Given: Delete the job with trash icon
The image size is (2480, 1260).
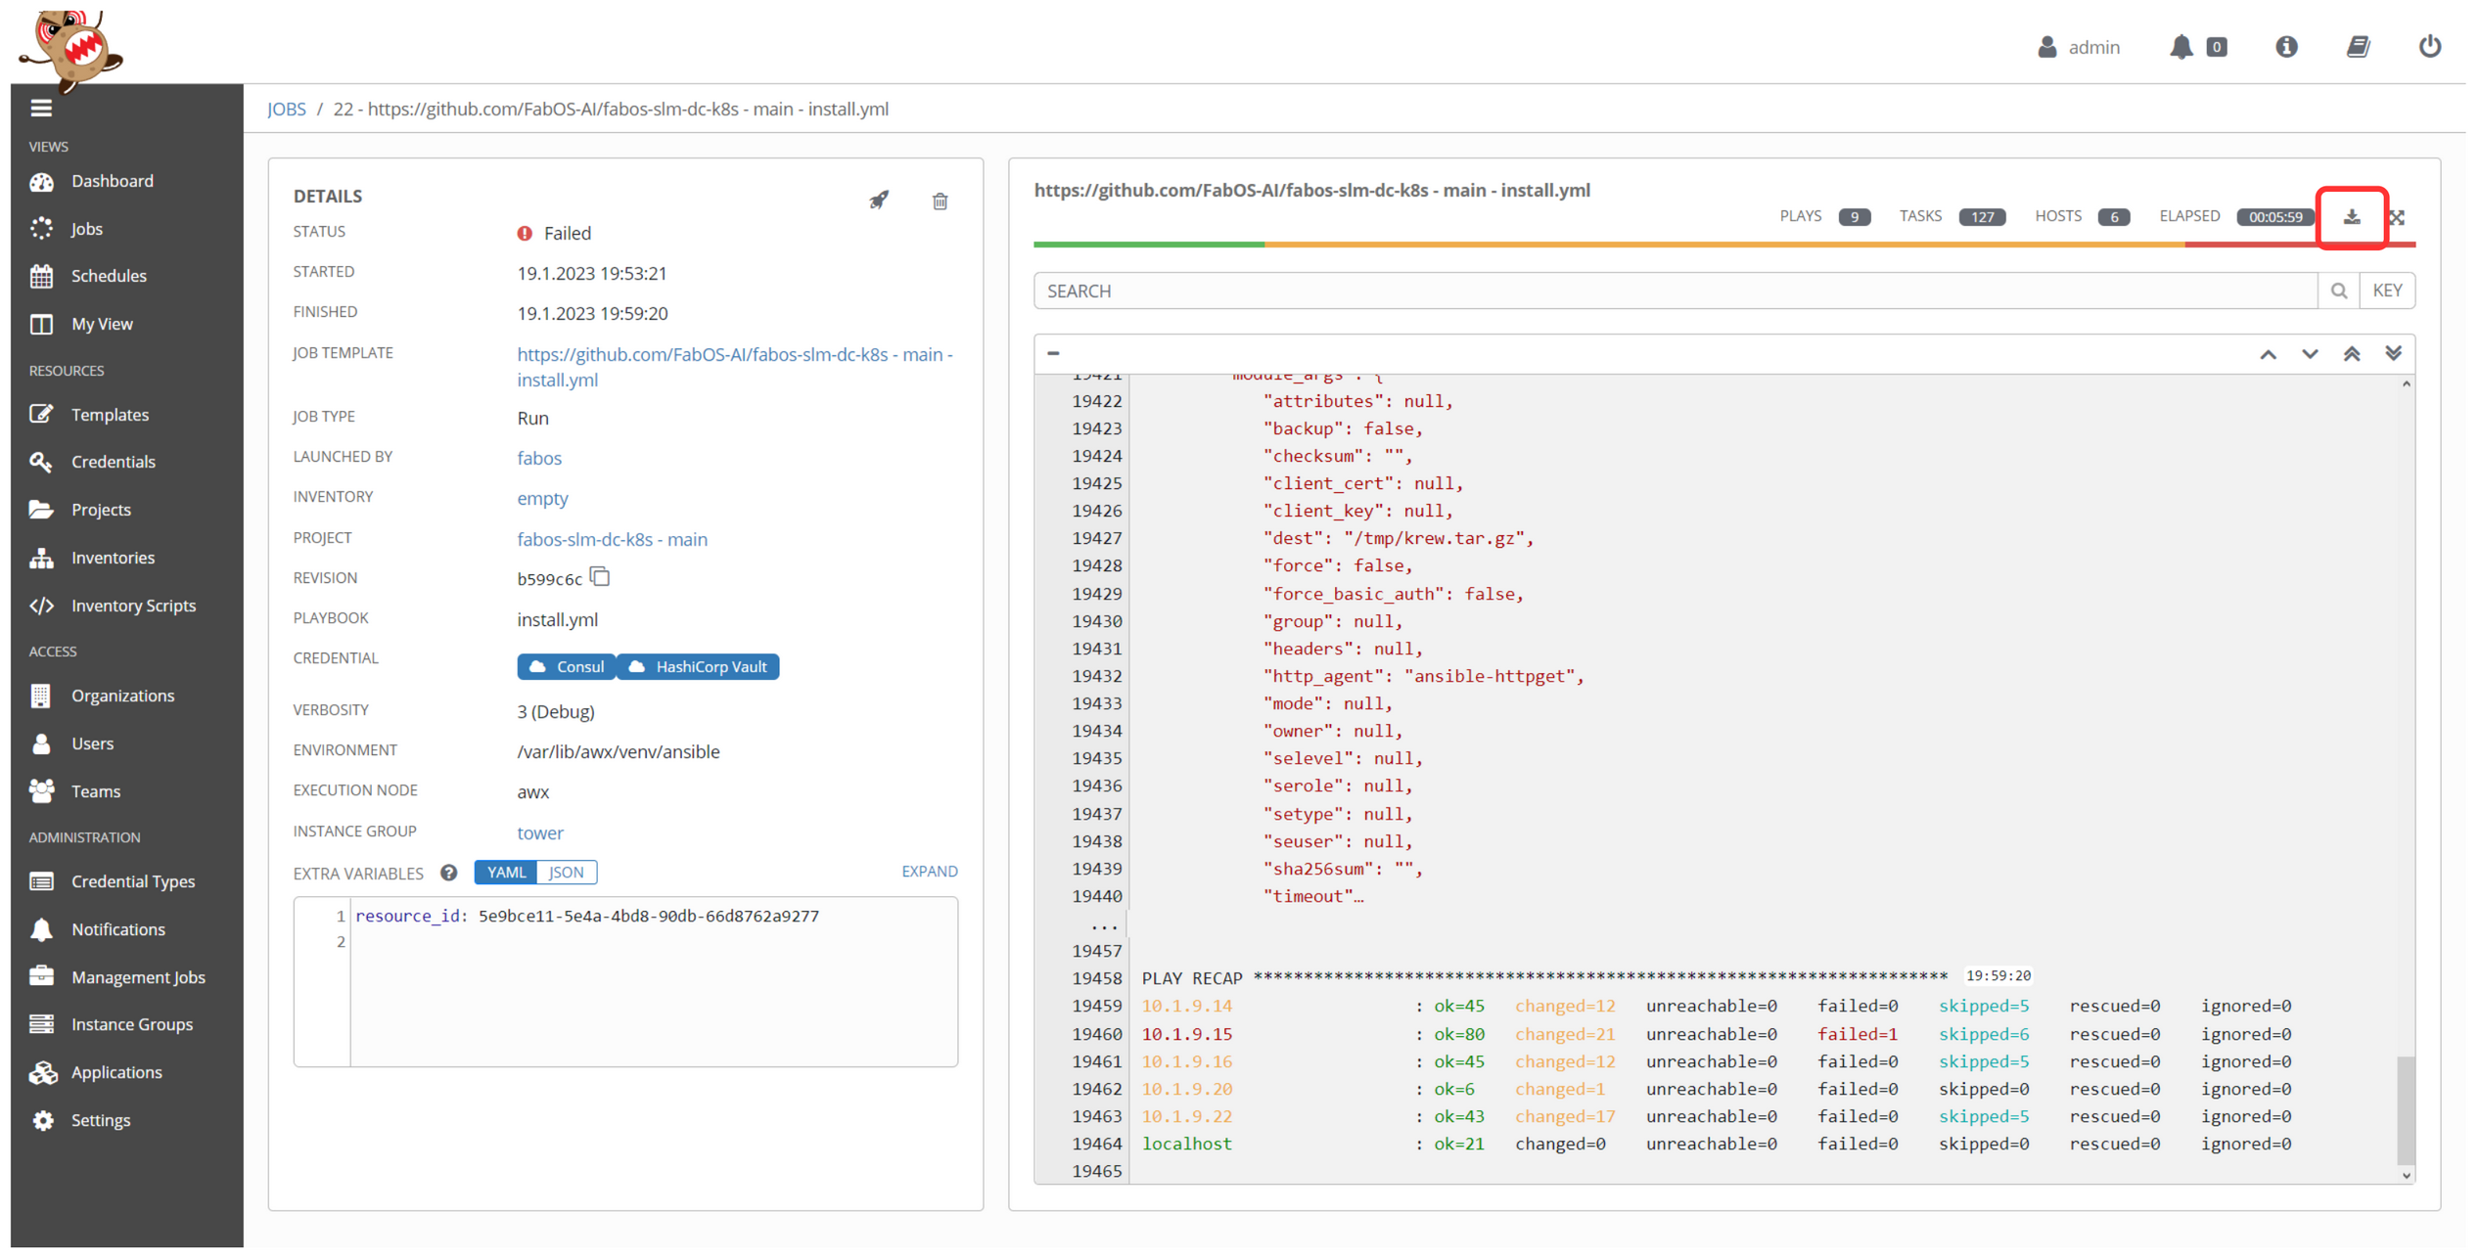Looking at the screenshot, I should coord(940,202).
